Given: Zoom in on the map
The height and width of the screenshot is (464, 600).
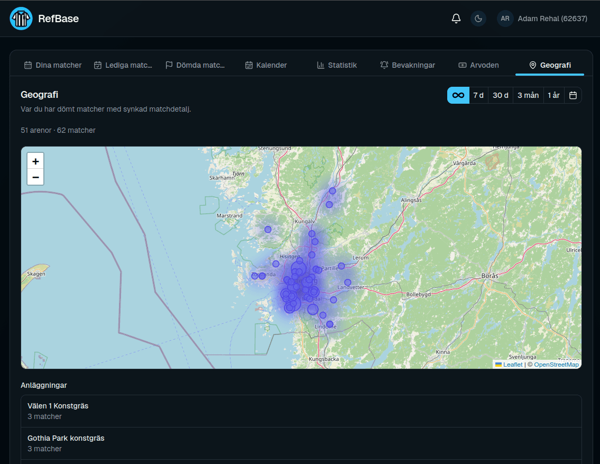Looking at the screenshot, I should point(35,161).
